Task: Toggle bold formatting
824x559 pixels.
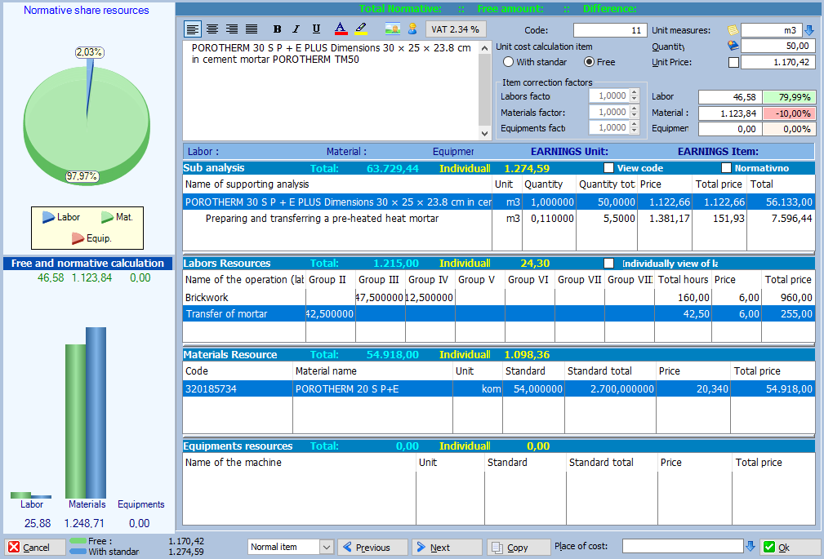Action: tap(277, 29)
